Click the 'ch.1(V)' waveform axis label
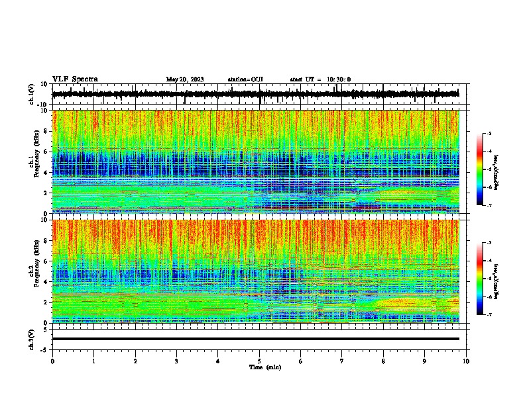Screen dimensions: 525x405 click(x=32, y=94)
